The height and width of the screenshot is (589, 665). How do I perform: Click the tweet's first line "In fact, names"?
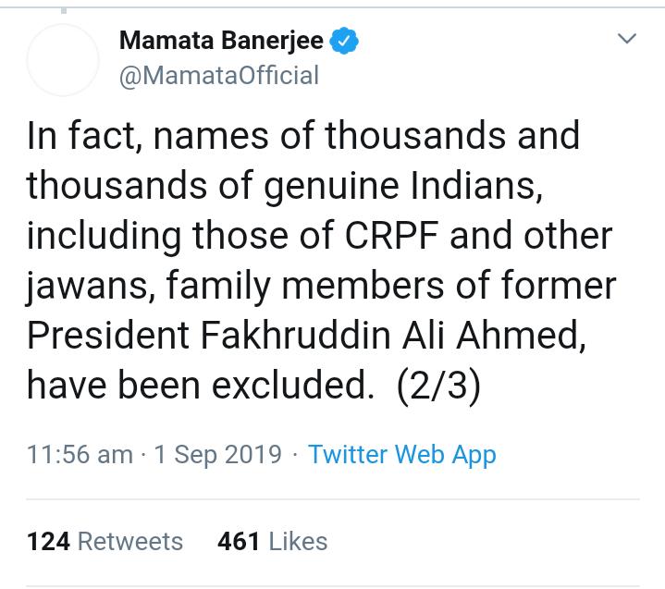click(x=148, y=136)
